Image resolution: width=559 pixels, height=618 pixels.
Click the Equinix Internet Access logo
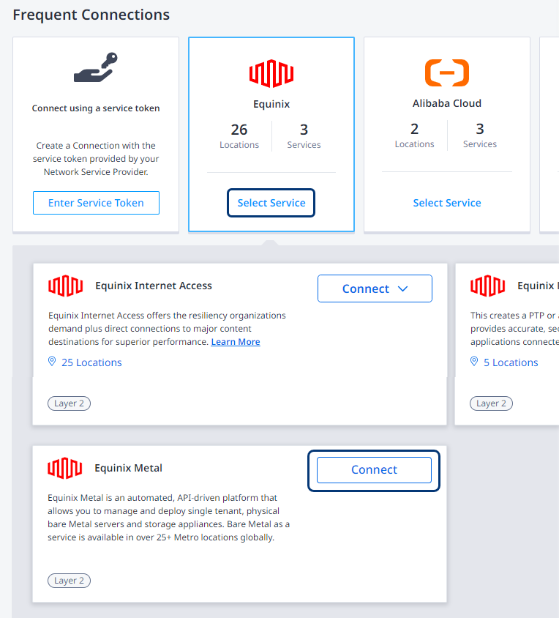pos(65,286)
